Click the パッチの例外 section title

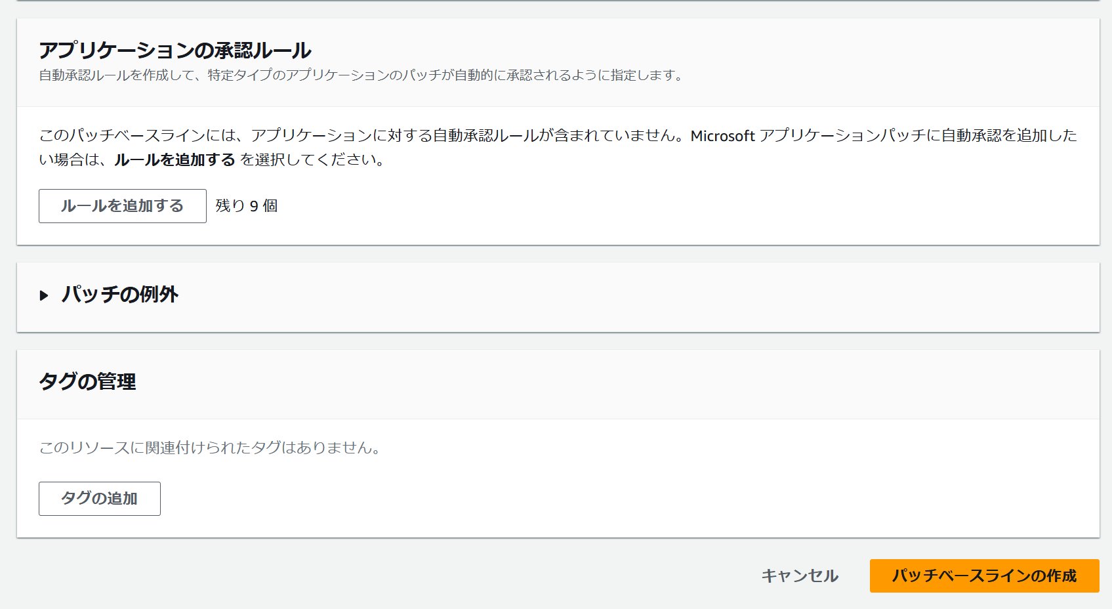[x=119, y=295]
